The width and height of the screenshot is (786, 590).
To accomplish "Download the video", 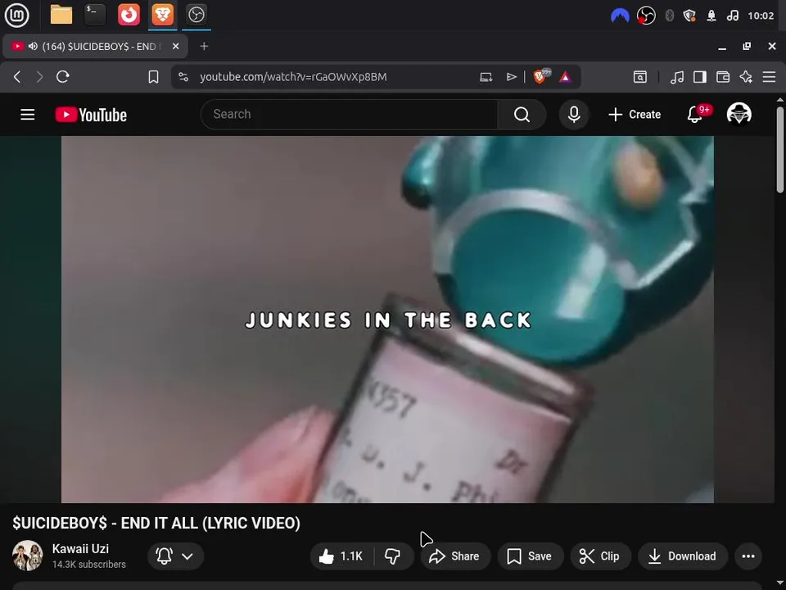I will point(682,556).
